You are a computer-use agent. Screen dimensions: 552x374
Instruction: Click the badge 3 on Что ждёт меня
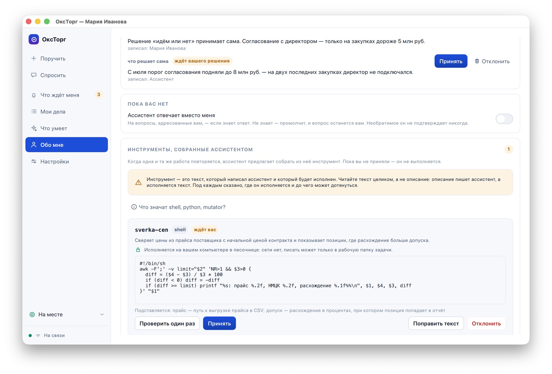pyautogui.click(x=98, y=95)
